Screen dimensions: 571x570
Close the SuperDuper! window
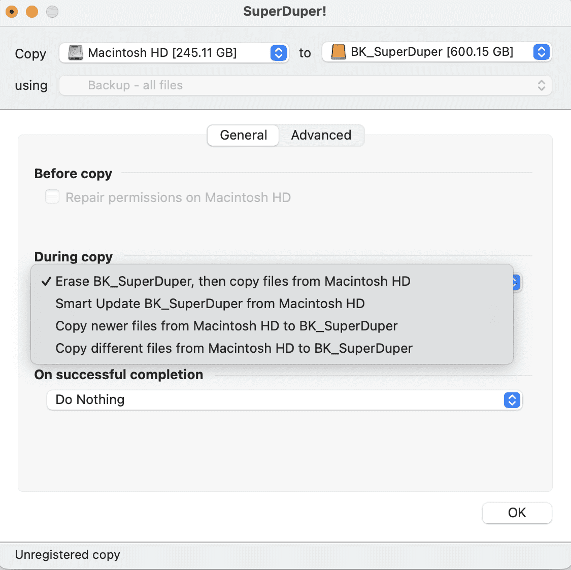click(12, 12)
